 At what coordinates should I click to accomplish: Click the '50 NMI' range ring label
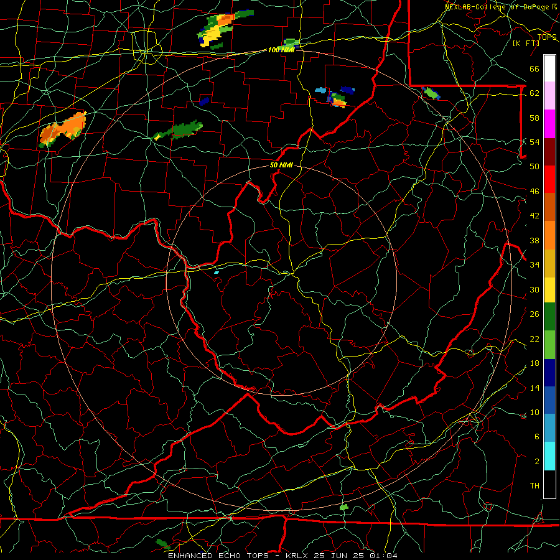click(x=281, y=165)
